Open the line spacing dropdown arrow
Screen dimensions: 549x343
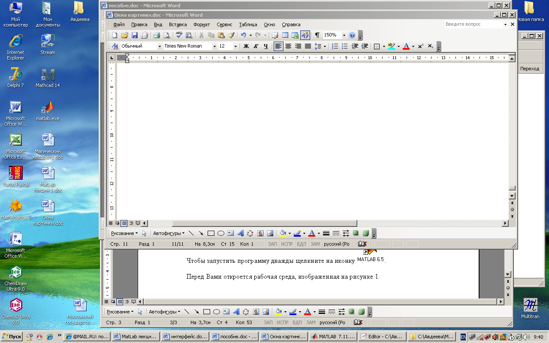[x=325, y=46]
